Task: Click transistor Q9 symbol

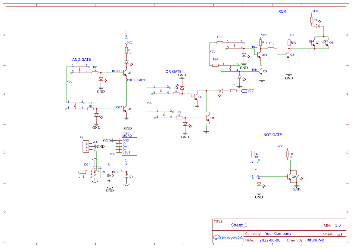Action: 260,72
